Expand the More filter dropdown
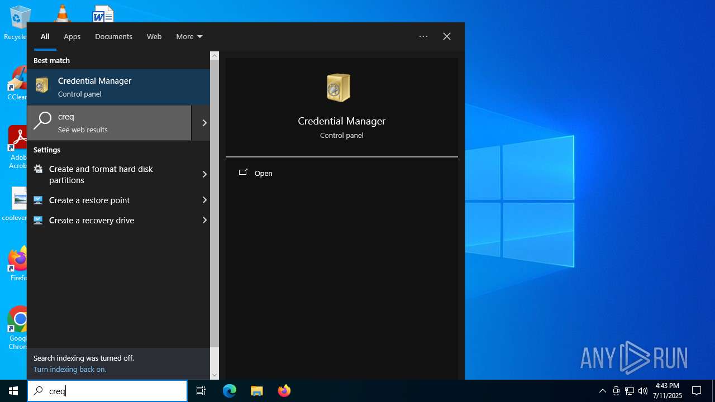 (189, 36)
